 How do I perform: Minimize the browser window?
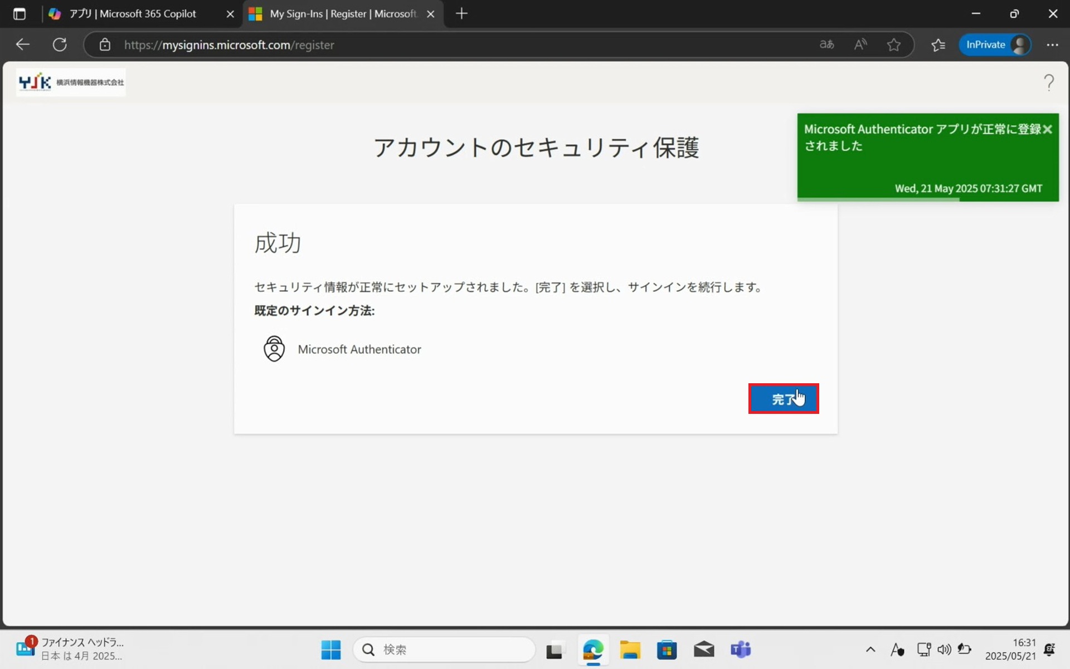976,14
